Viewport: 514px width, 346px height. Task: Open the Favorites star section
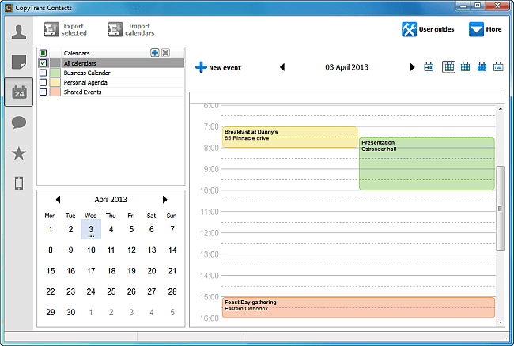[x=19, y=153]
